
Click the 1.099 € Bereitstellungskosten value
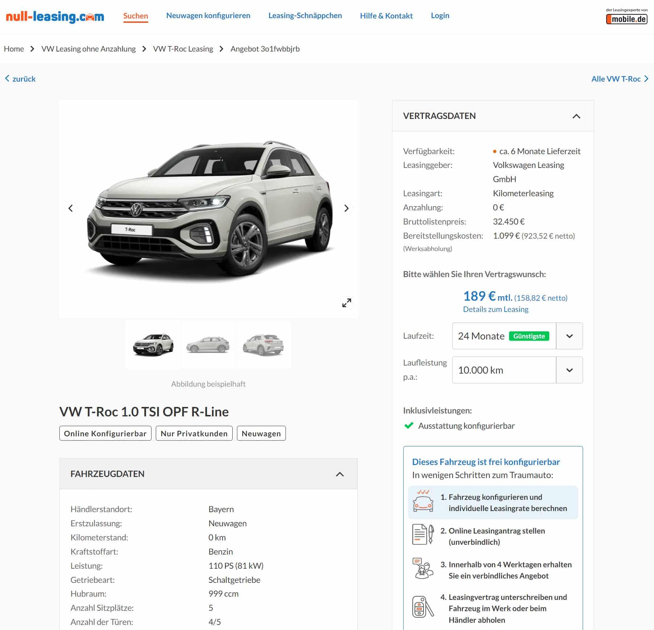pyautogui.click(x=506, y=236)
